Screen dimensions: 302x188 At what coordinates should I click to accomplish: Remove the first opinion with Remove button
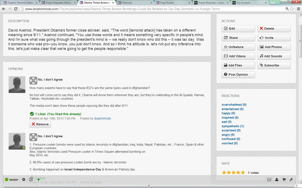40,124
